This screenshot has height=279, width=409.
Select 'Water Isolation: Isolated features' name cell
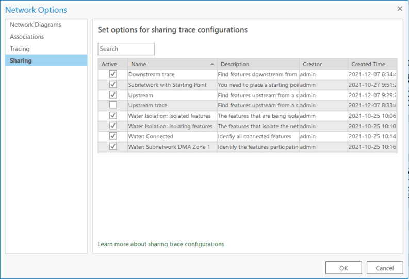pos(172,116)
